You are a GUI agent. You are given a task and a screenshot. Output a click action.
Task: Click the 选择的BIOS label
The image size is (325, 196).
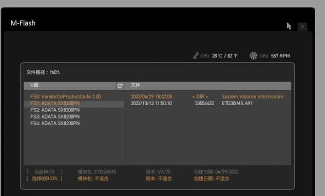[44, 179]
